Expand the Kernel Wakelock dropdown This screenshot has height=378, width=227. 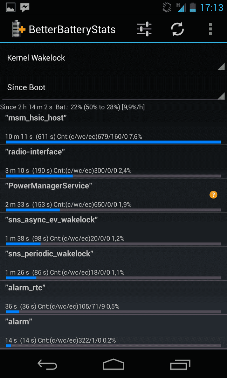[113, 58]
